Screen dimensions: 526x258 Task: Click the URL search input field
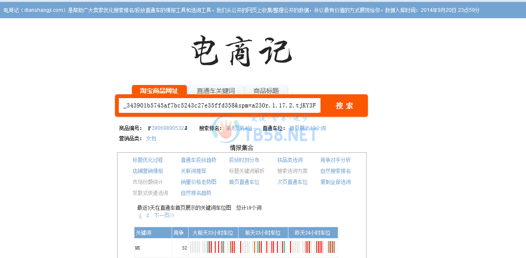pyautogui.click(x=219, y=105)
